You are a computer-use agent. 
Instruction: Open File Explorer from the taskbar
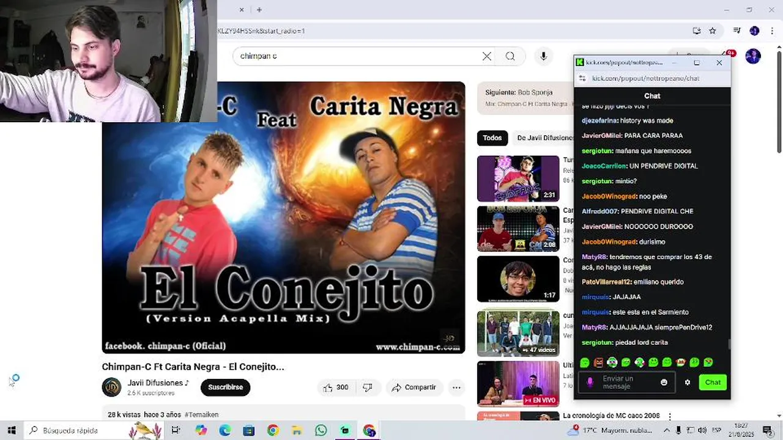click(x=297, y=430)
